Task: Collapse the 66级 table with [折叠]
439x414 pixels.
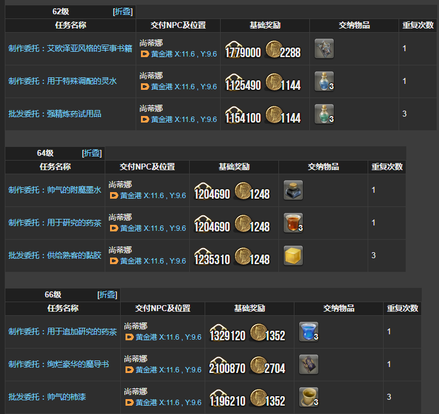Action: [x=107, y=295]
